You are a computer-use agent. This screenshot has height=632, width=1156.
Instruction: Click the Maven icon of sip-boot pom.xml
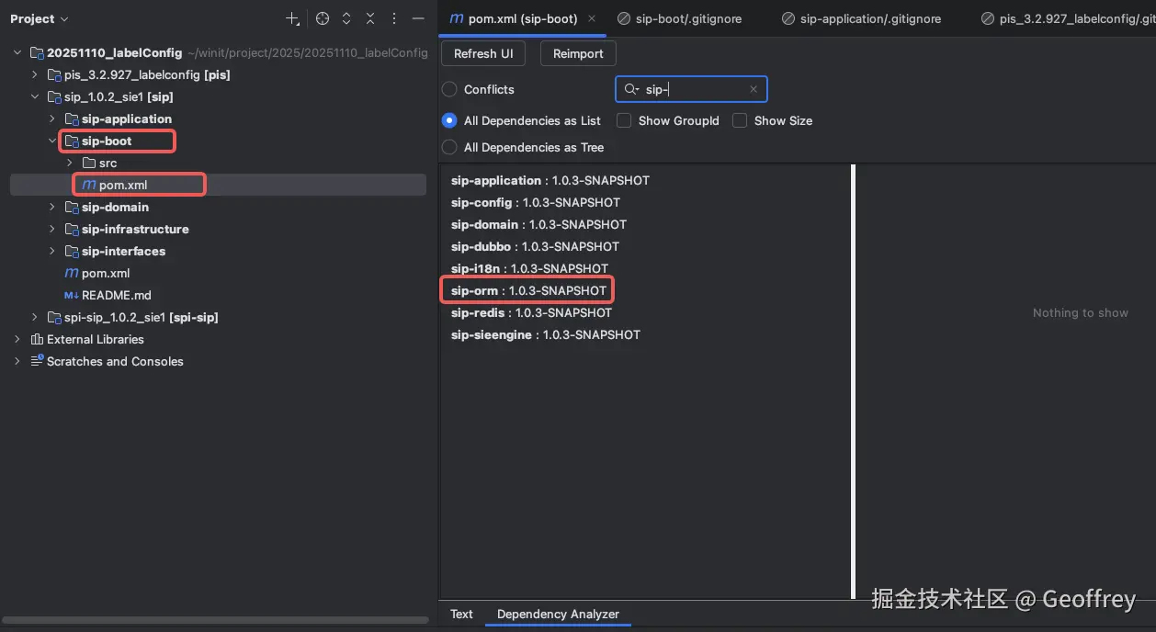[x=89, y=185]
